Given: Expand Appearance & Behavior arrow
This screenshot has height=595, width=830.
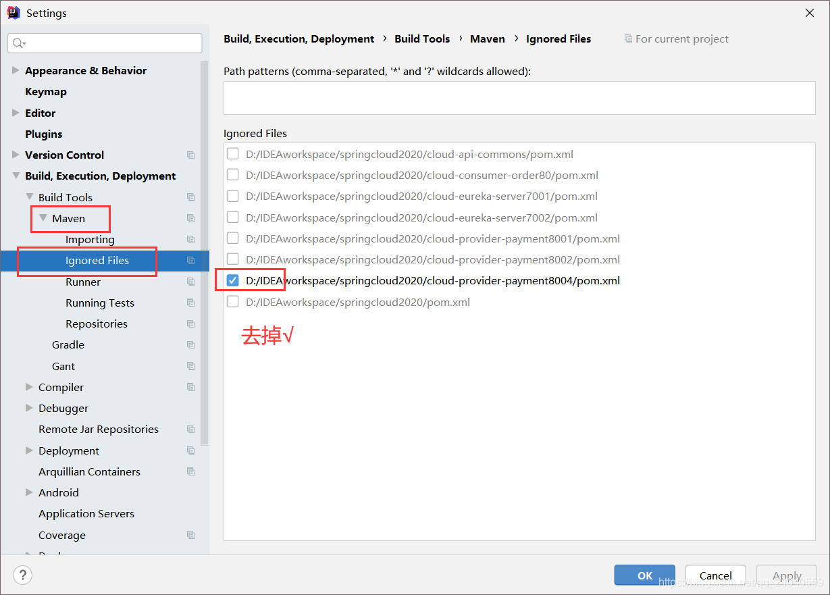Looking at the screenshot, I should tap(16, 70).
